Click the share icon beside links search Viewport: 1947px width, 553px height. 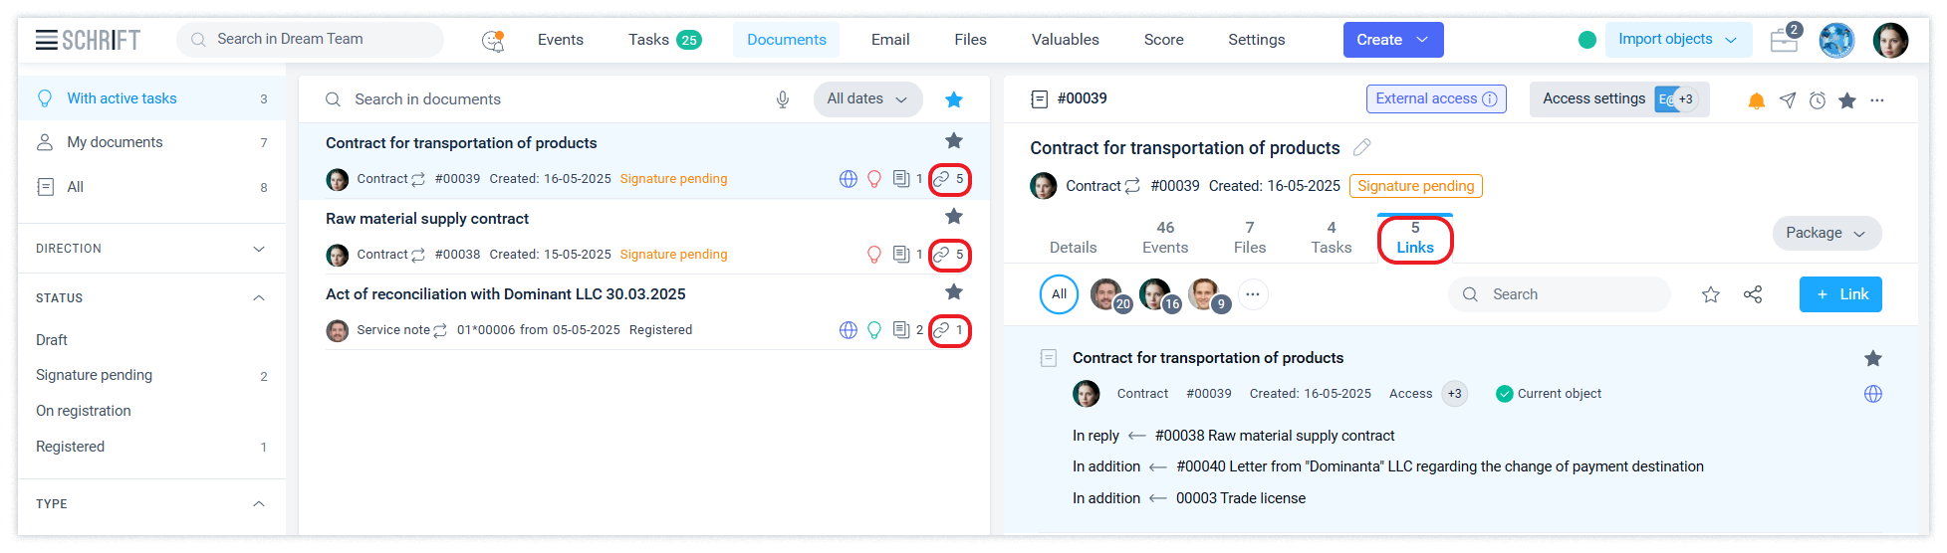click(1753, 294)
